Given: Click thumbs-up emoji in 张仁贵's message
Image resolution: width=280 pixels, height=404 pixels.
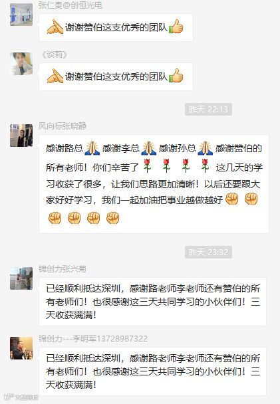Looking at the screenshot, I should (x=176, y=27).
